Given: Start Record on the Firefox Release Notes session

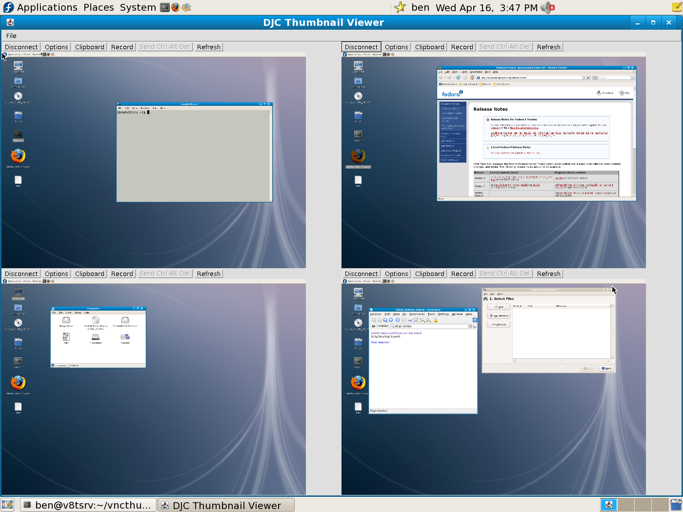Looking at the screenshot, I should click(x=462, y=47).
